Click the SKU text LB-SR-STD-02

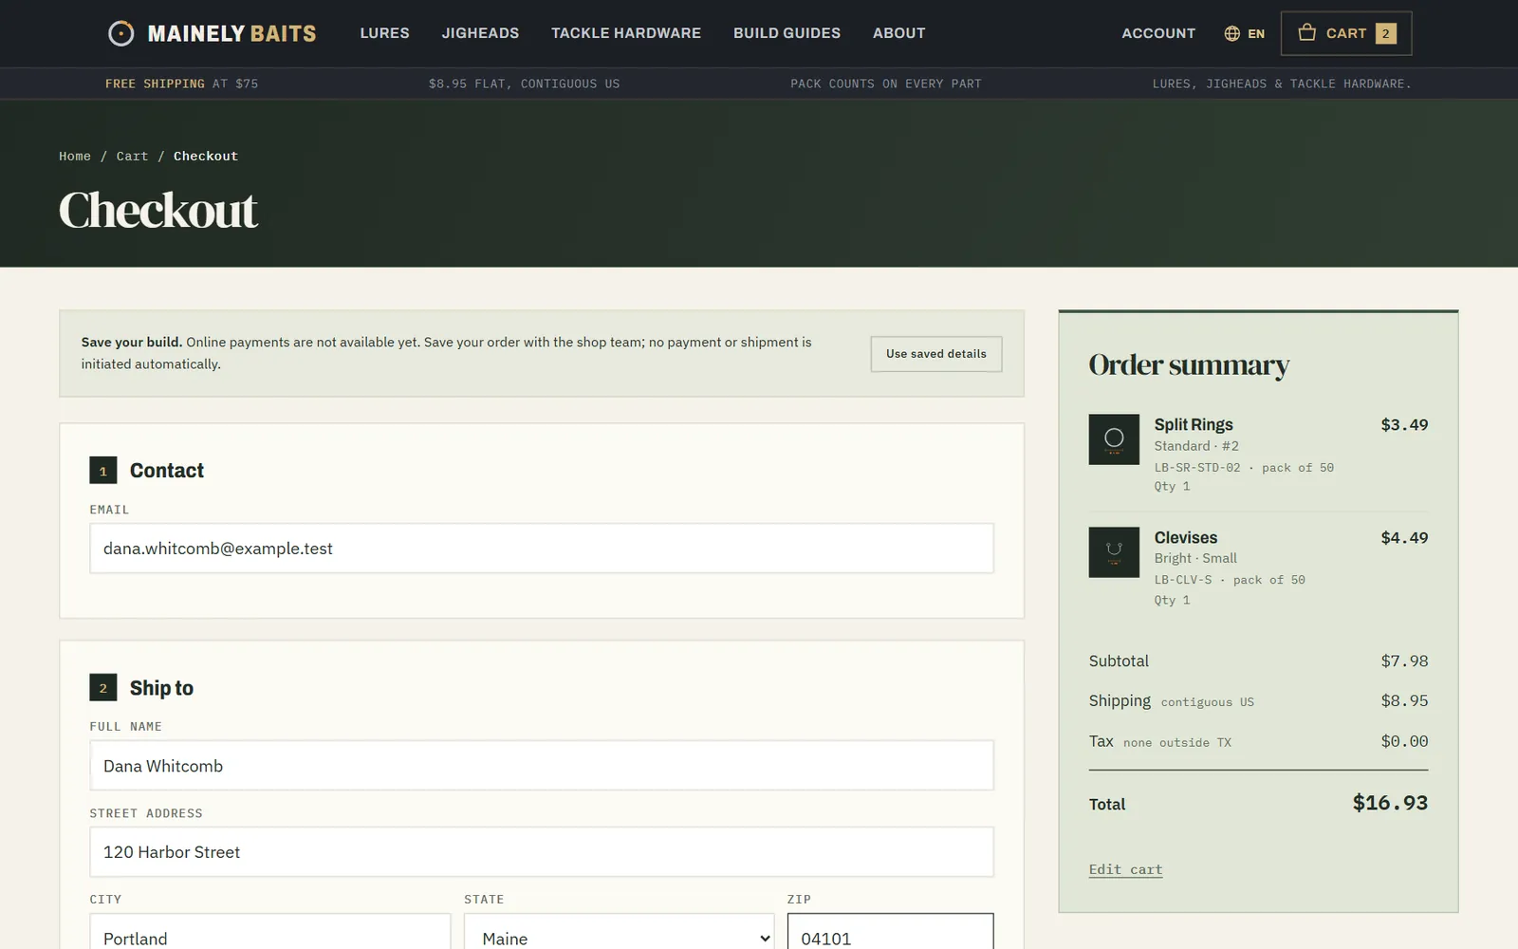(x=1197, y=468)
